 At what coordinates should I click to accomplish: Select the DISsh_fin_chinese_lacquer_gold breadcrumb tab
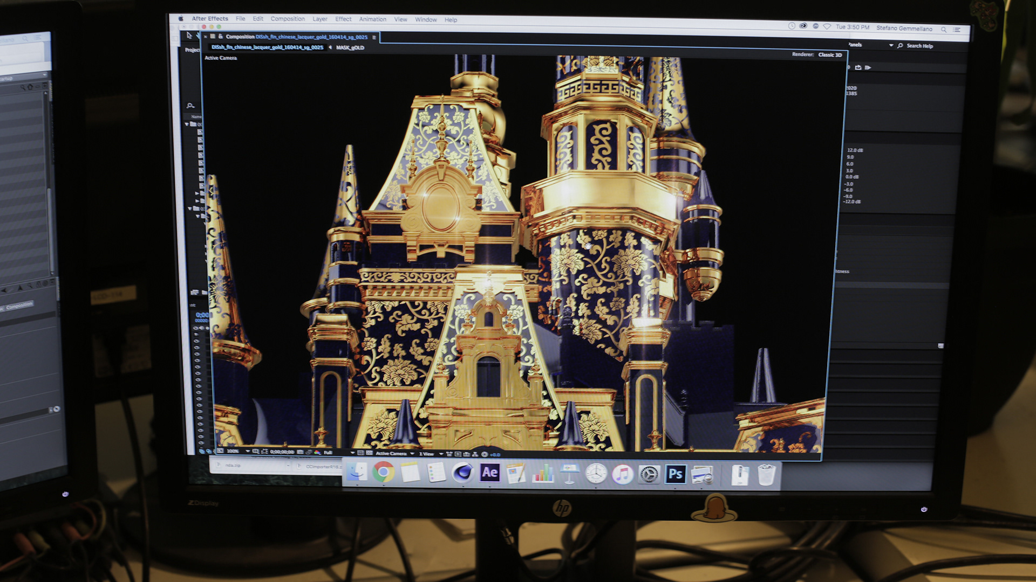pyautogui.click(x=267, y=47)
